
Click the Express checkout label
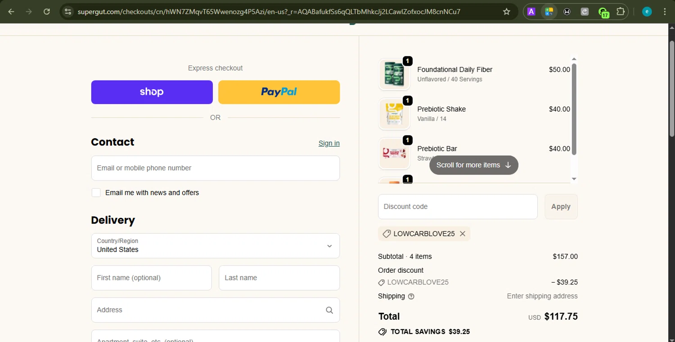[215, 68]
